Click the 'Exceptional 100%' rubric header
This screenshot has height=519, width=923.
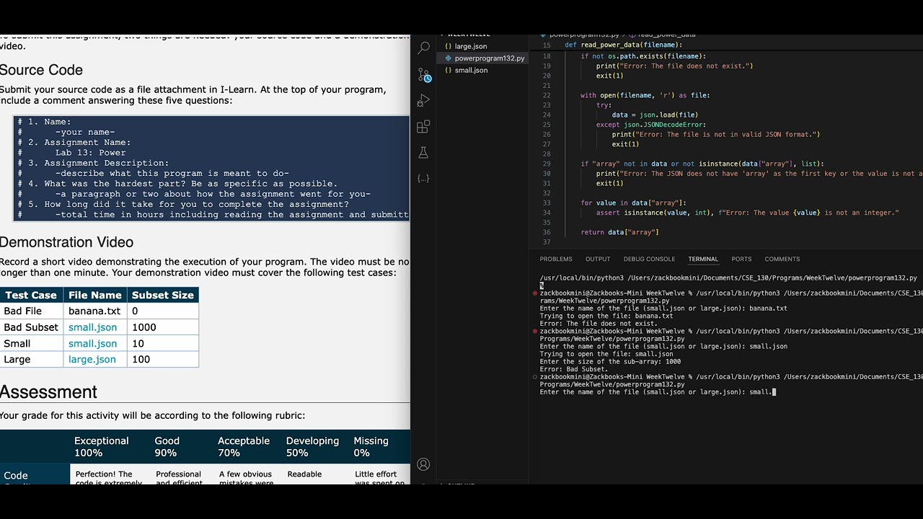(102, 447)
